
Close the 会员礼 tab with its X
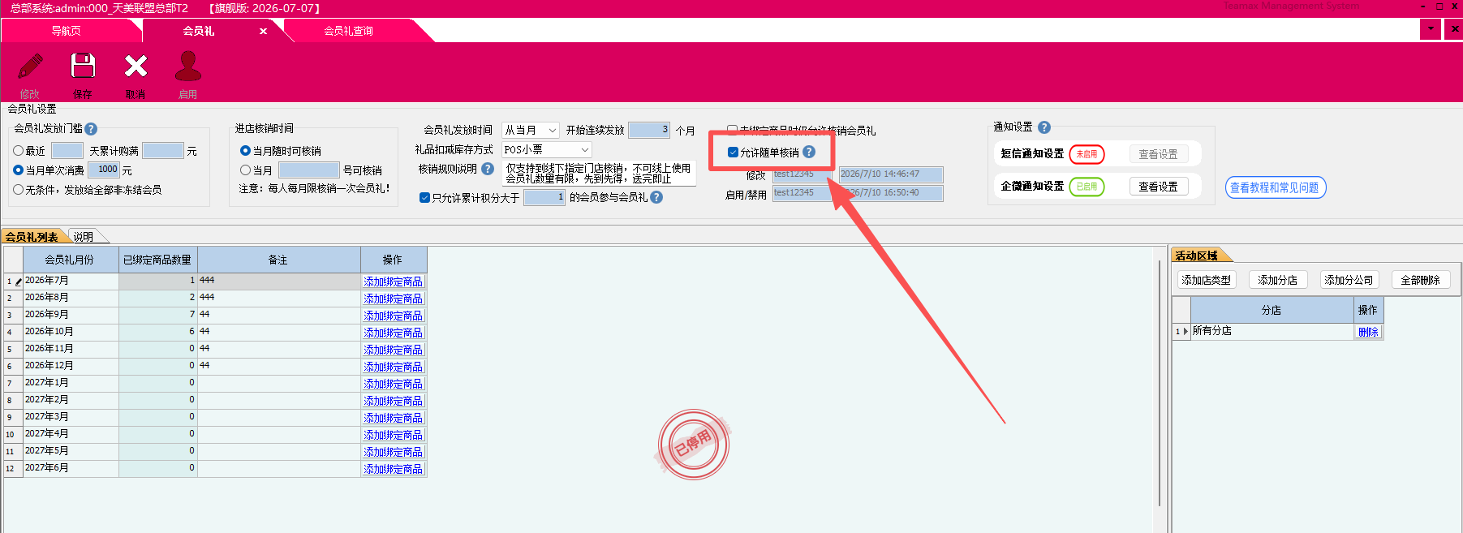(263, 31)
